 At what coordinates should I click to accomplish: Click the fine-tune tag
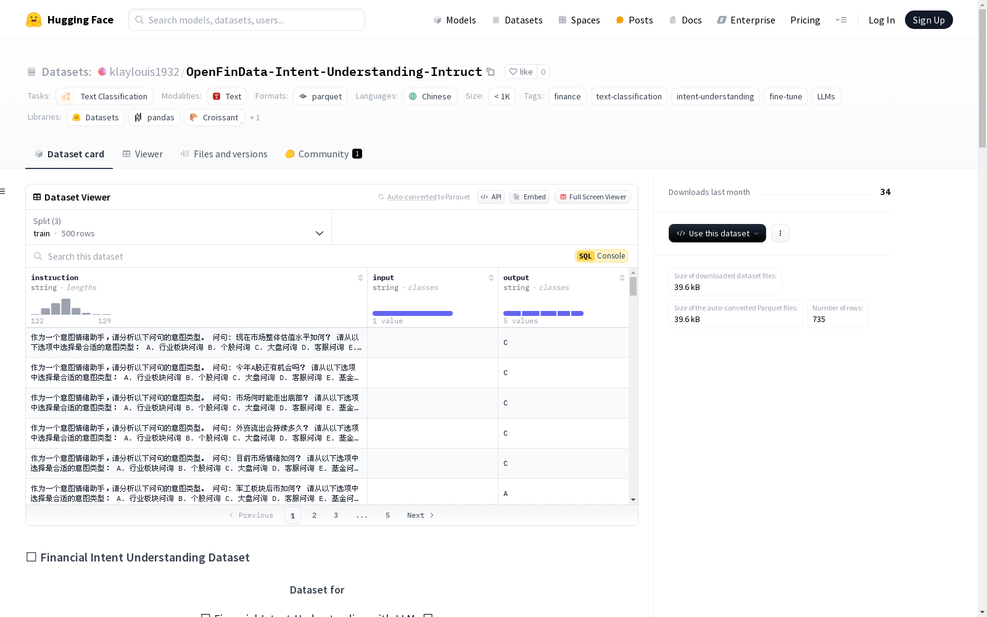[x=786, y=96]
